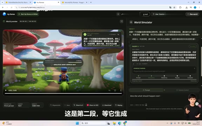The image size is (202, 126).
Task: Click the Hy-Nomas logo icon
Action: pos(4,14)
